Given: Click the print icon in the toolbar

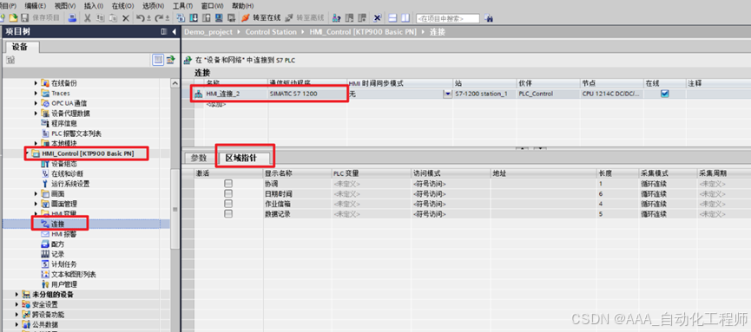Looking at the screenshot, I should coord(72,17).
